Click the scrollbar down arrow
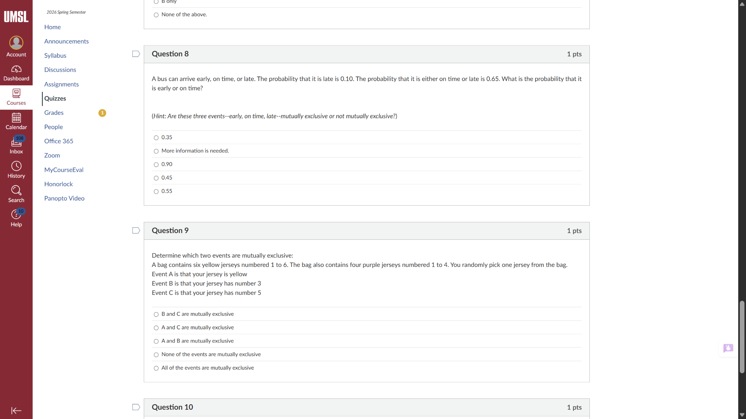The height and width of the screenshot is (419, 746). pyautogui.click(x=742, y=415)
